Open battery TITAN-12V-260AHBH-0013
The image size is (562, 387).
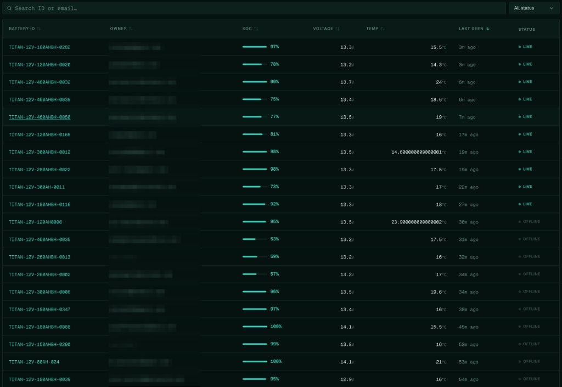point(40,257)
